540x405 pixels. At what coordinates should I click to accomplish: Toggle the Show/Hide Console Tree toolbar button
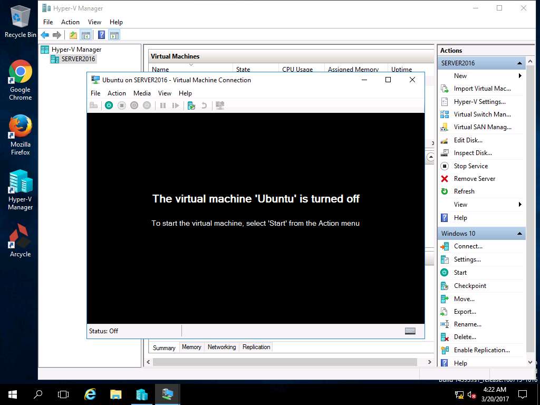point(86,35)
